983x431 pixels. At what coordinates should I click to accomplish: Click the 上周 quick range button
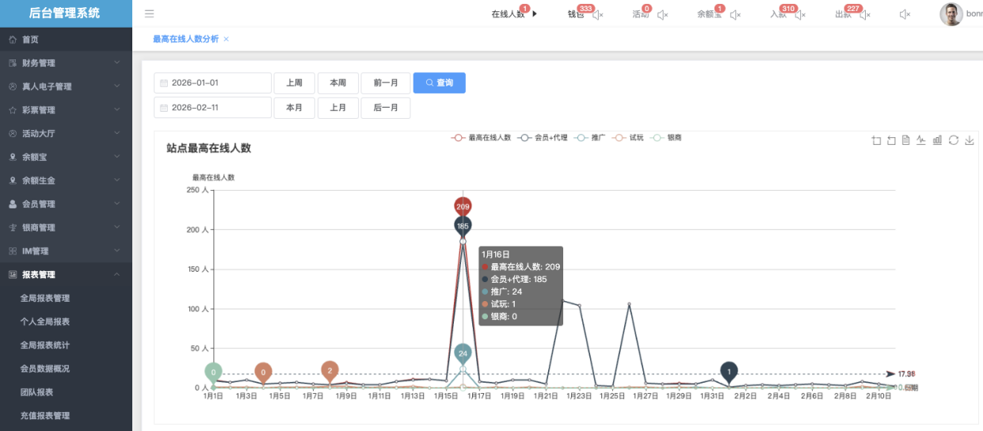tap(294, 83)
